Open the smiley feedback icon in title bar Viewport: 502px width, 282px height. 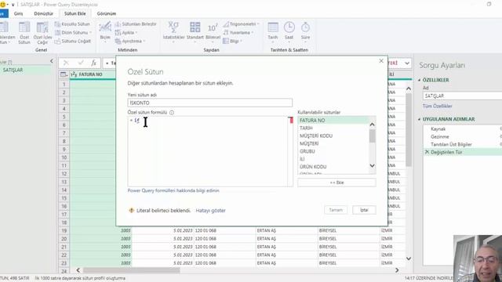(x=3, y=5)
